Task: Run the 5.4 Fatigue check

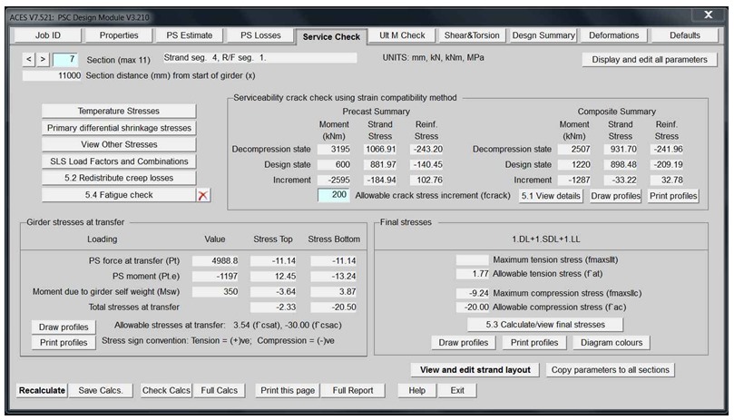Action: click(118, 195)
